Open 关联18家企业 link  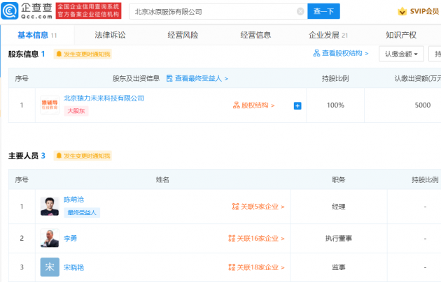pyautogui.click(x=256, y=267)
